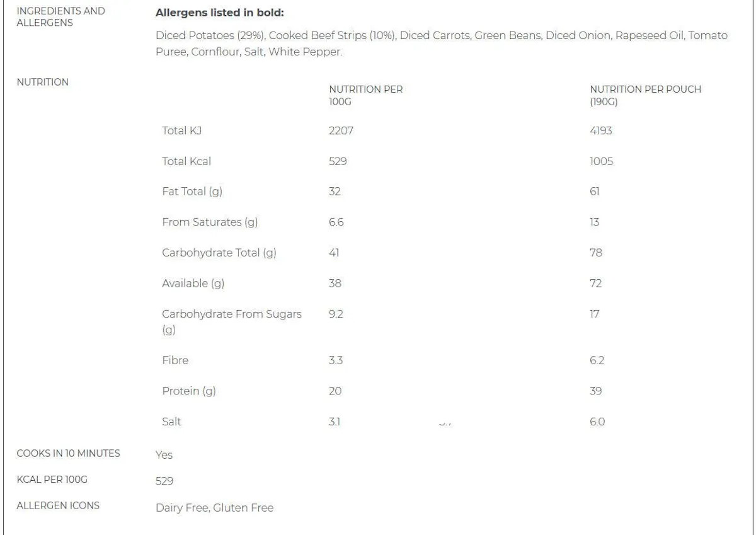Screen dimensions: 756x535
Task: Click the Total KJ row label
Action: [182, 131]
